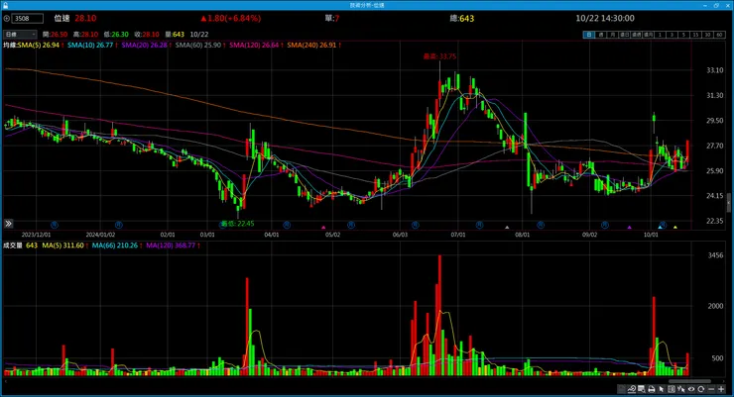Viewport: 734px width, 397px height.
Task: Click the circular refresh icon
Action: (700, 389)
